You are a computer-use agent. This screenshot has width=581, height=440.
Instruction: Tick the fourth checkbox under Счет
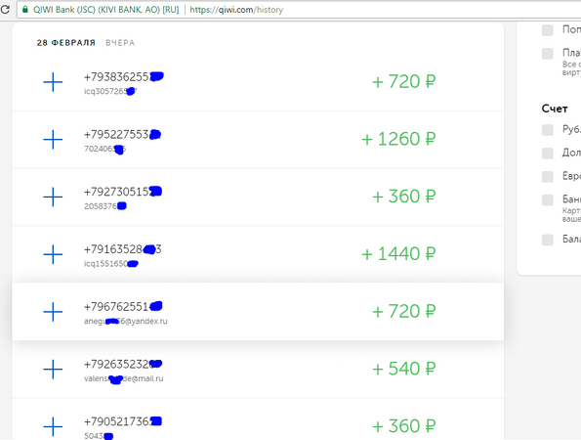547,200
